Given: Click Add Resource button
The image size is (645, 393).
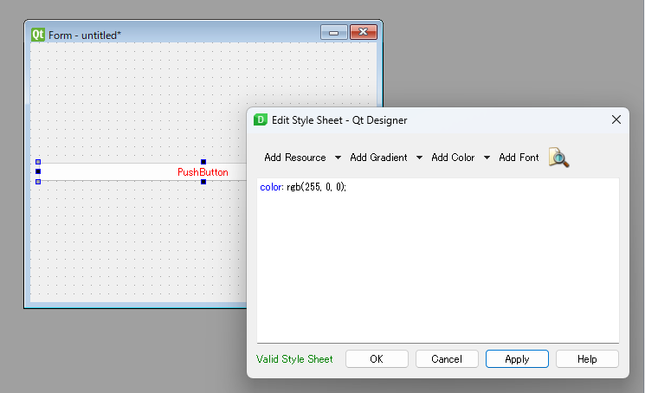Looking at the screenshot, I should [295, 158].
